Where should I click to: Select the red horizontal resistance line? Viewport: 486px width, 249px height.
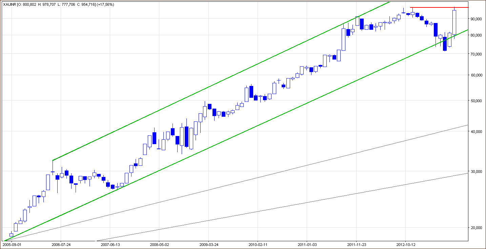(x=439, y=7)
